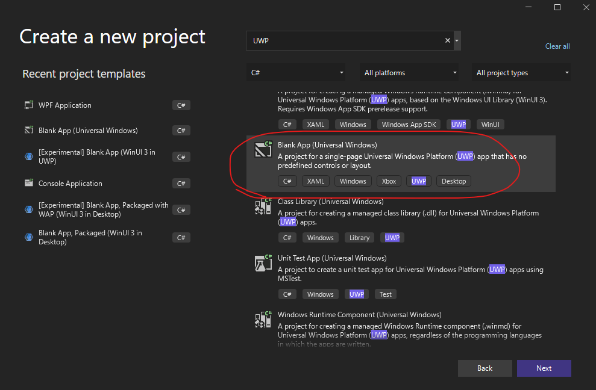Select Class Library (Universal Windows) result title
The height and width of the screenshot is (390, 596).
(330, 201)
